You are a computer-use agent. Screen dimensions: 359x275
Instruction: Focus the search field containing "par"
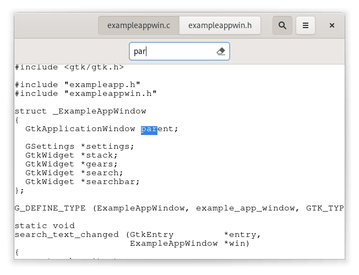point(172,51)
